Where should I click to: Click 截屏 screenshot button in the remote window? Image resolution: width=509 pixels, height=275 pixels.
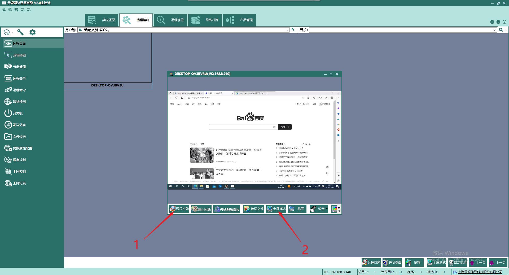pyautogui.click(x=297, y=209)
